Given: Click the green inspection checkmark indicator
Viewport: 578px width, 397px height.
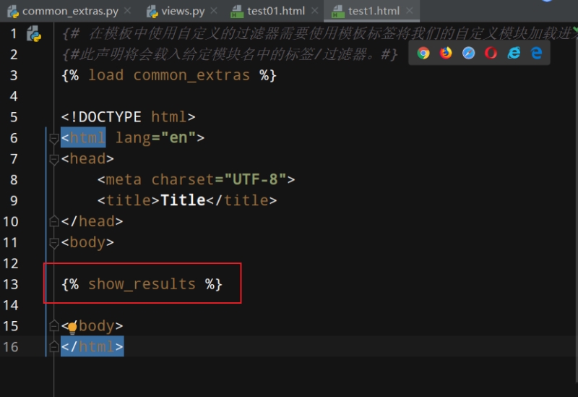Looking at the screenshot, I should point(575,29).
